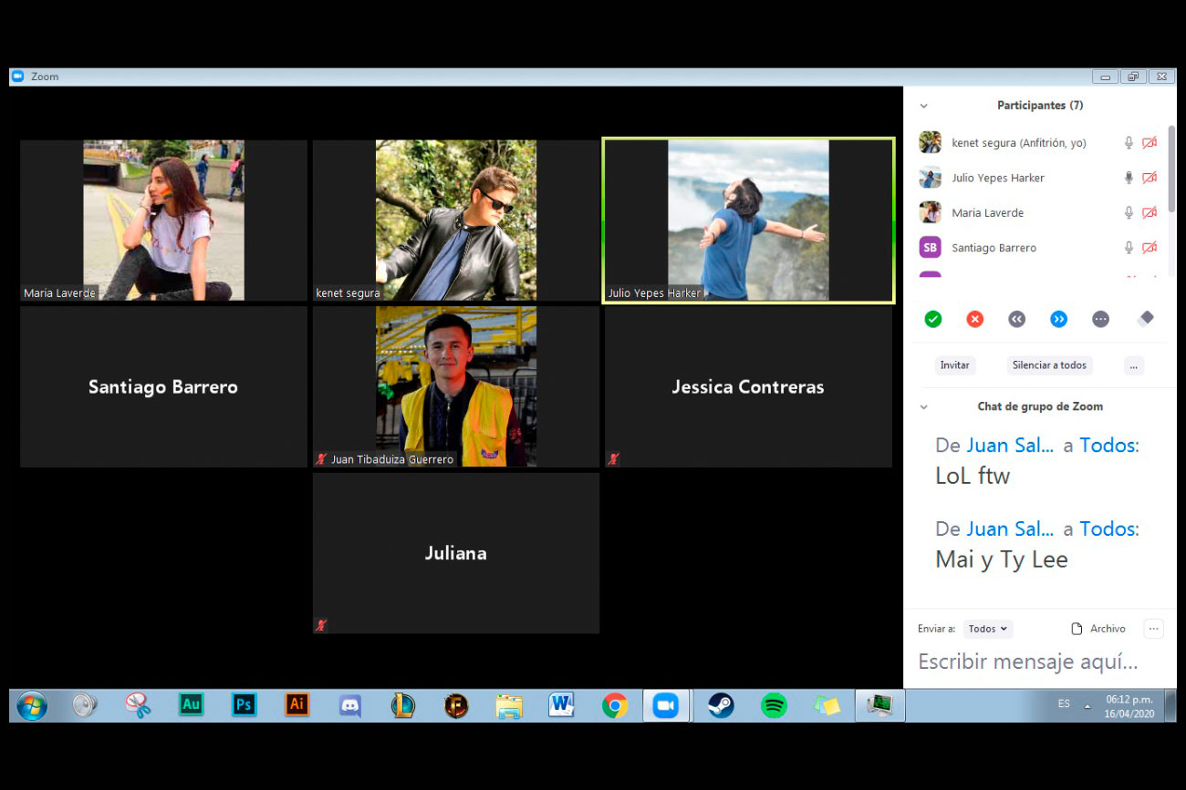
Task: Toggle camera for Santiago Barrero
Action: [1150, 248]
